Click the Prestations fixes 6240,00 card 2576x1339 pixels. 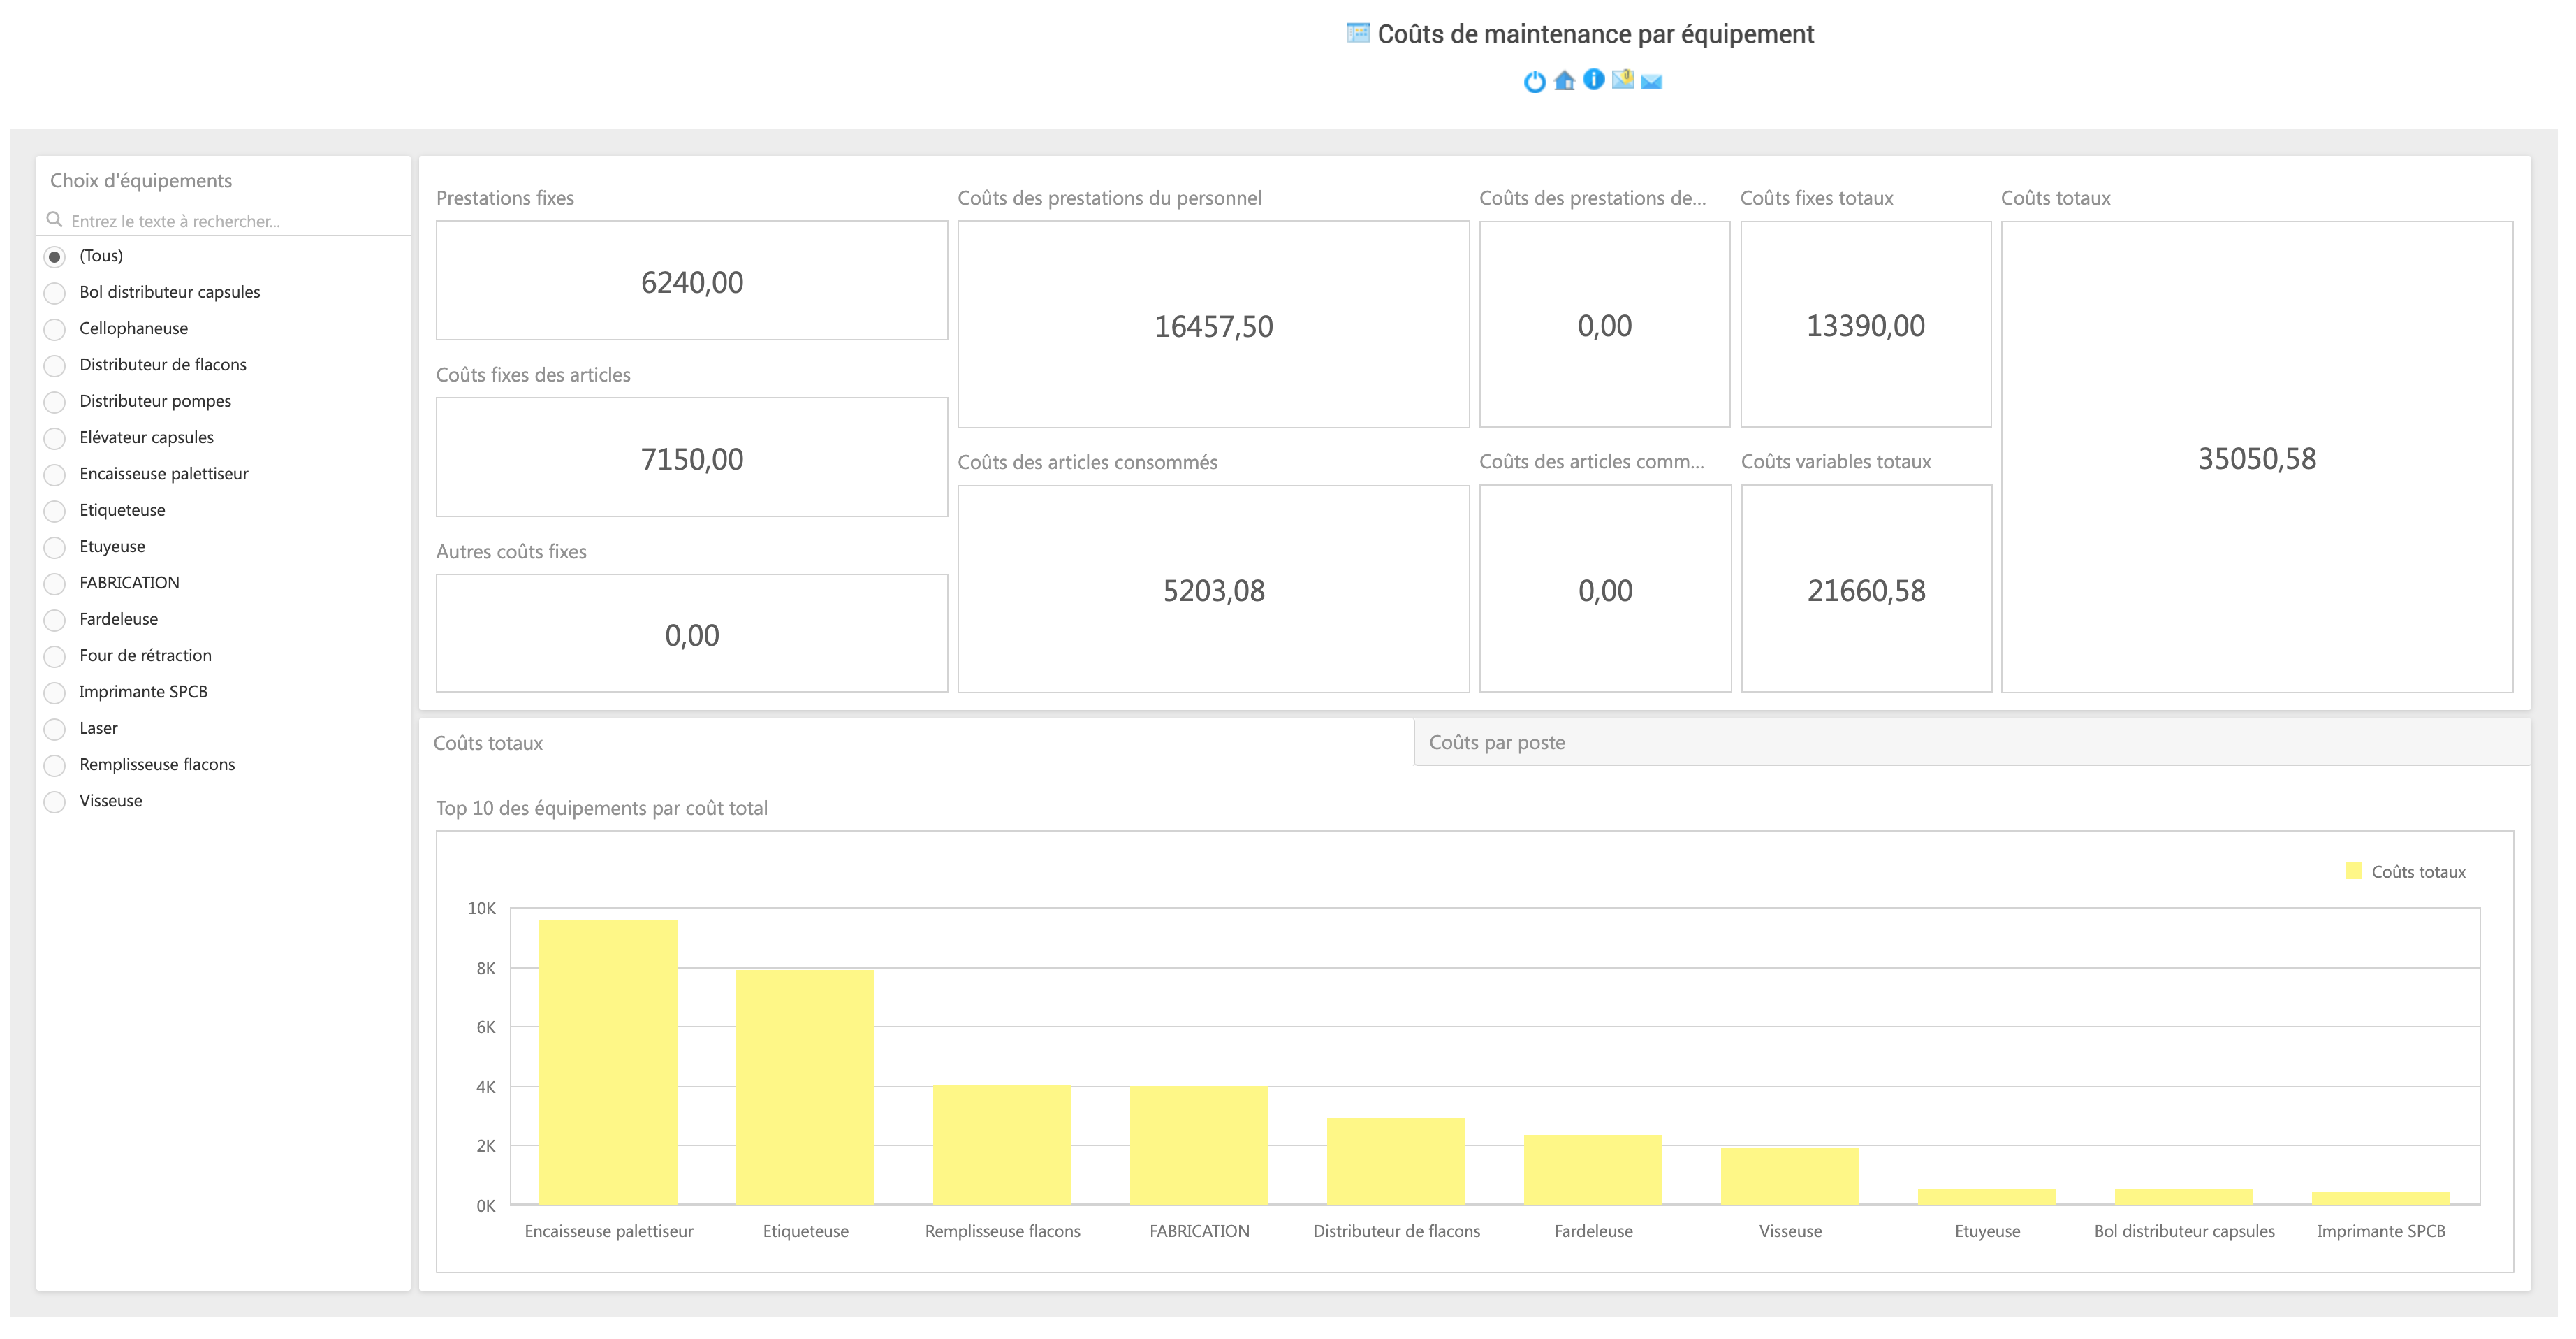pyautogui.click(x=691, y=282)
